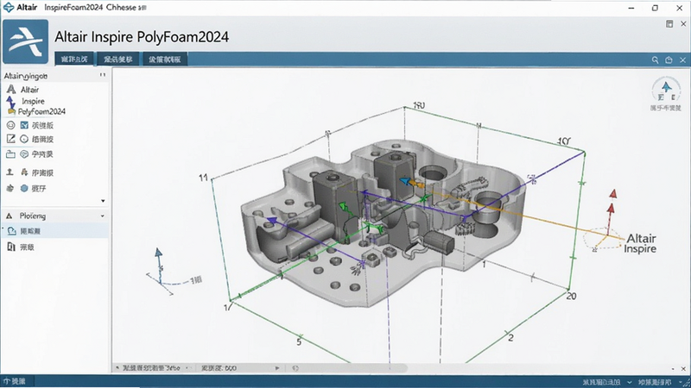Click dimension label 17 at the bounding box corner

(227, 307)
